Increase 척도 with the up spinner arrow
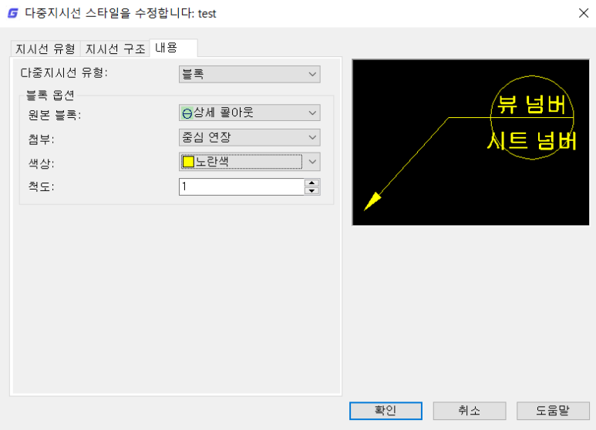Viewport: 596px width, 430px height. point(311,183)
